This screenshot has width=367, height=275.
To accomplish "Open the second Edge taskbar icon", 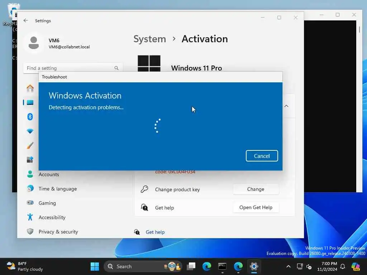I will (x=238, y=266).
